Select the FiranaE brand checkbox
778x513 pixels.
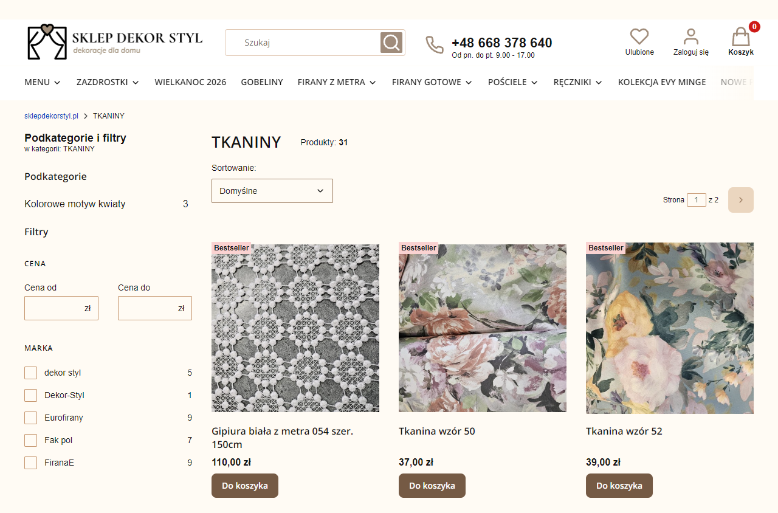click(30, 463)
